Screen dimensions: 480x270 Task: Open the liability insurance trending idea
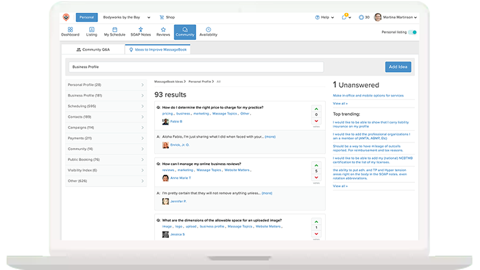click(x=371, y=124)
